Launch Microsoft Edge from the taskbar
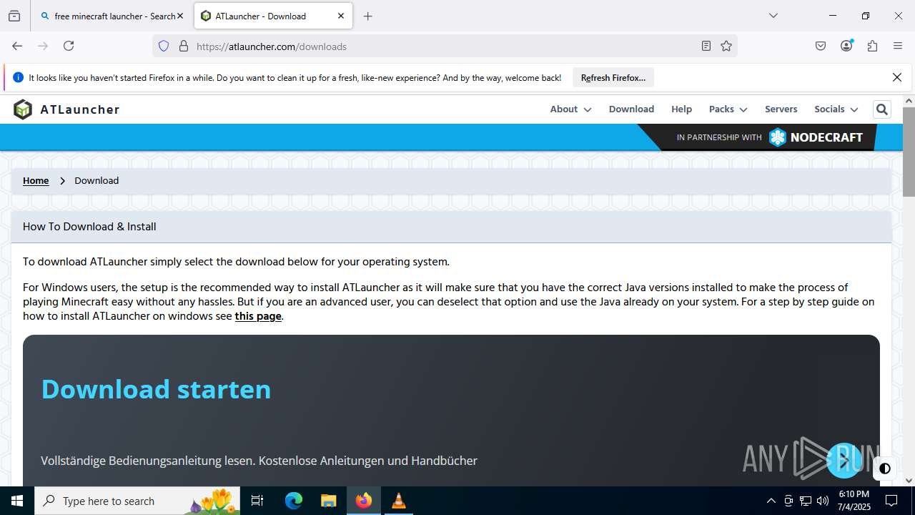915x515 pixels. click(x=294, y=501)
